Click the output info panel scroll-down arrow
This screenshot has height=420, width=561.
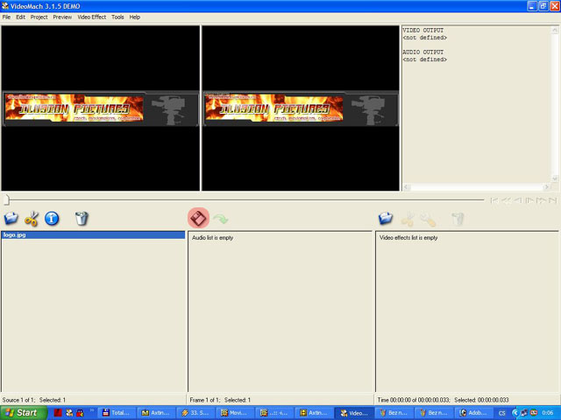click(555, 178)
